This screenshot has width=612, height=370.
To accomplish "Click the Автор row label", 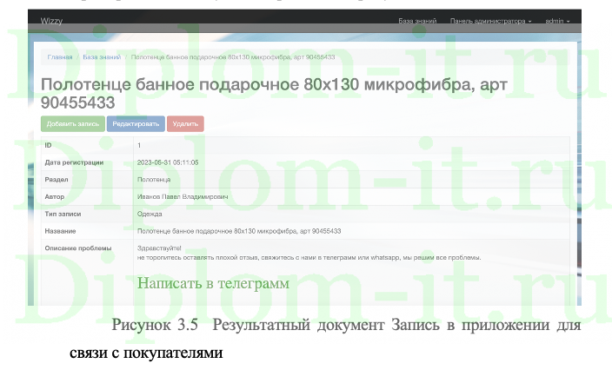I will coord(54,197).
